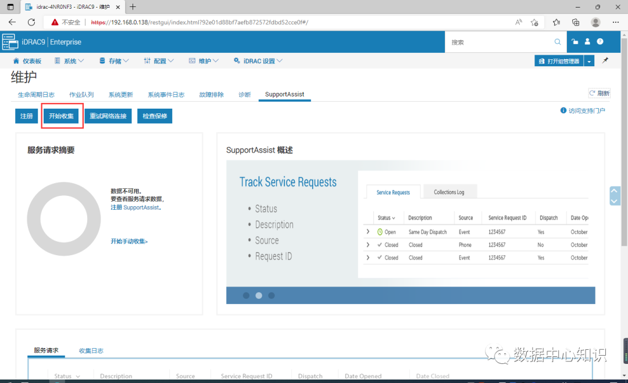Expand the 存储 menu
The height and width of the screenshot is (383, 628).
click(x=114, y=61)
